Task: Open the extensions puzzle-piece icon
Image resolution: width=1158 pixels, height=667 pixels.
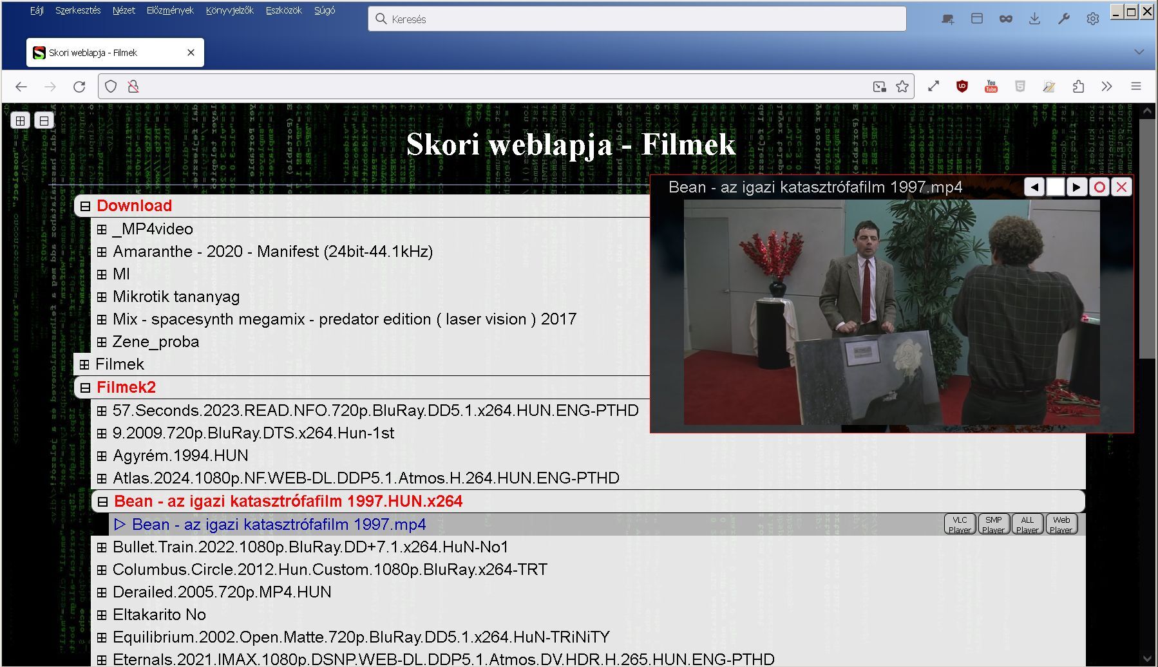Action: [x=1078, y=86]
